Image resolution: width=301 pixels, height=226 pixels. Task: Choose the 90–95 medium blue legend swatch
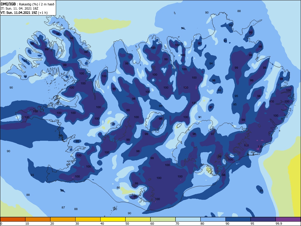pos(238,219)
